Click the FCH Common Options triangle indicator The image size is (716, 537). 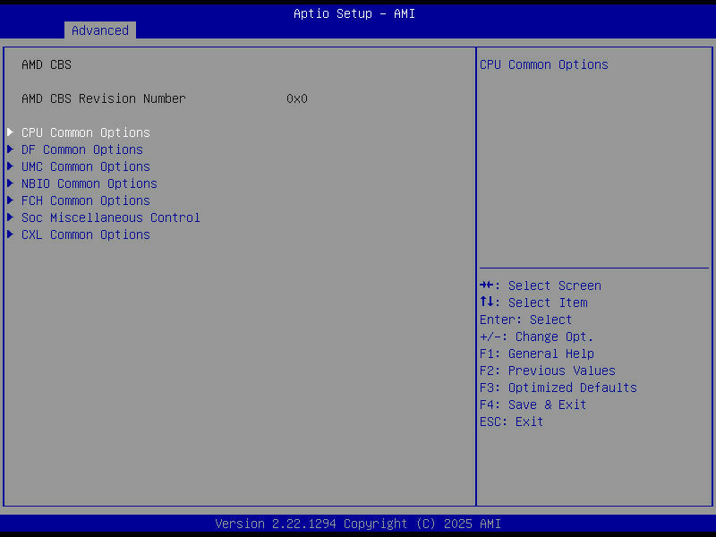[x=10, y=200]
